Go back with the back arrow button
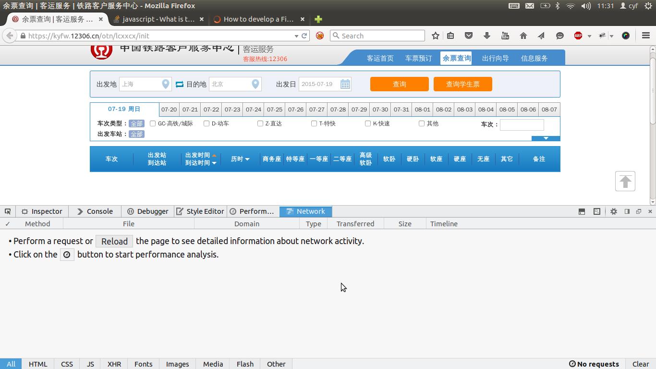This screenshot has width=656, height=369. click(x=10, y=36)
